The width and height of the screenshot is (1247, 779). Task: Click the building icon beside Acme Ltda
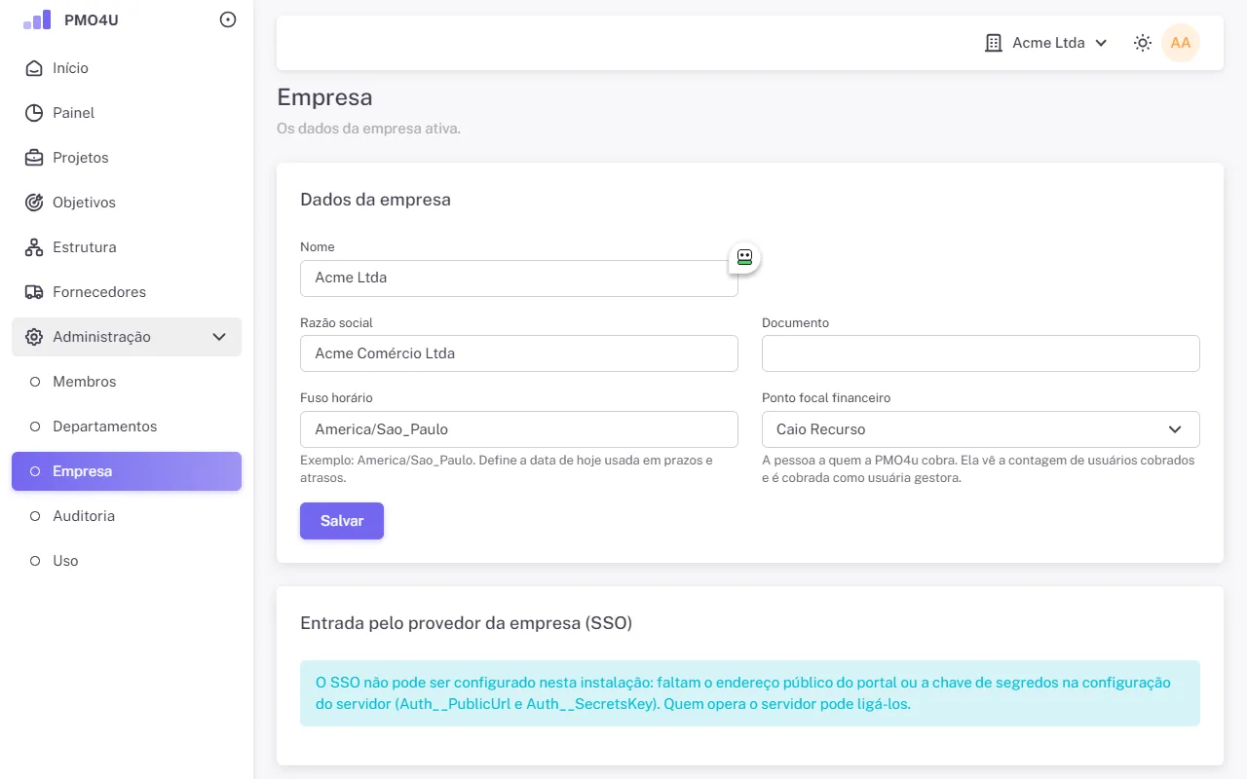coord(994,43)
